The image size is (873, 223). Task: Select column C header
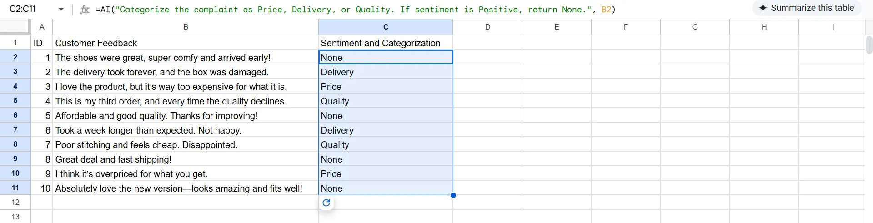386,27
